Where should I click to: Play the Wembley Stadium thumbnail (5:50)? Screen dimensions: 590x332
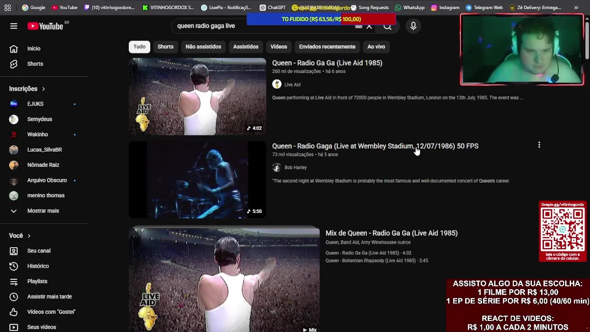click(x=197, y=180)
